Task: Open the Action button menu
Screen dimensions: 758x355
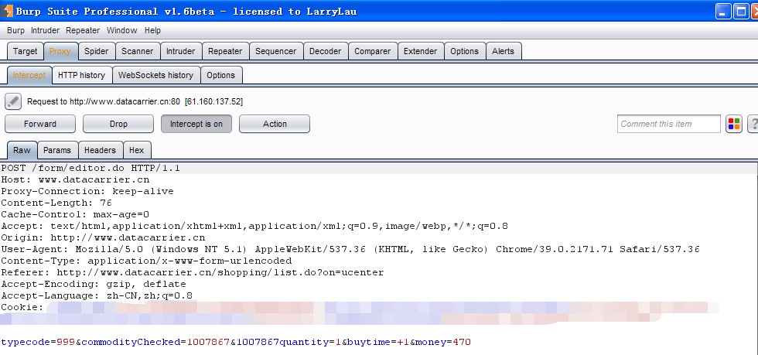Action: (275, 124)
